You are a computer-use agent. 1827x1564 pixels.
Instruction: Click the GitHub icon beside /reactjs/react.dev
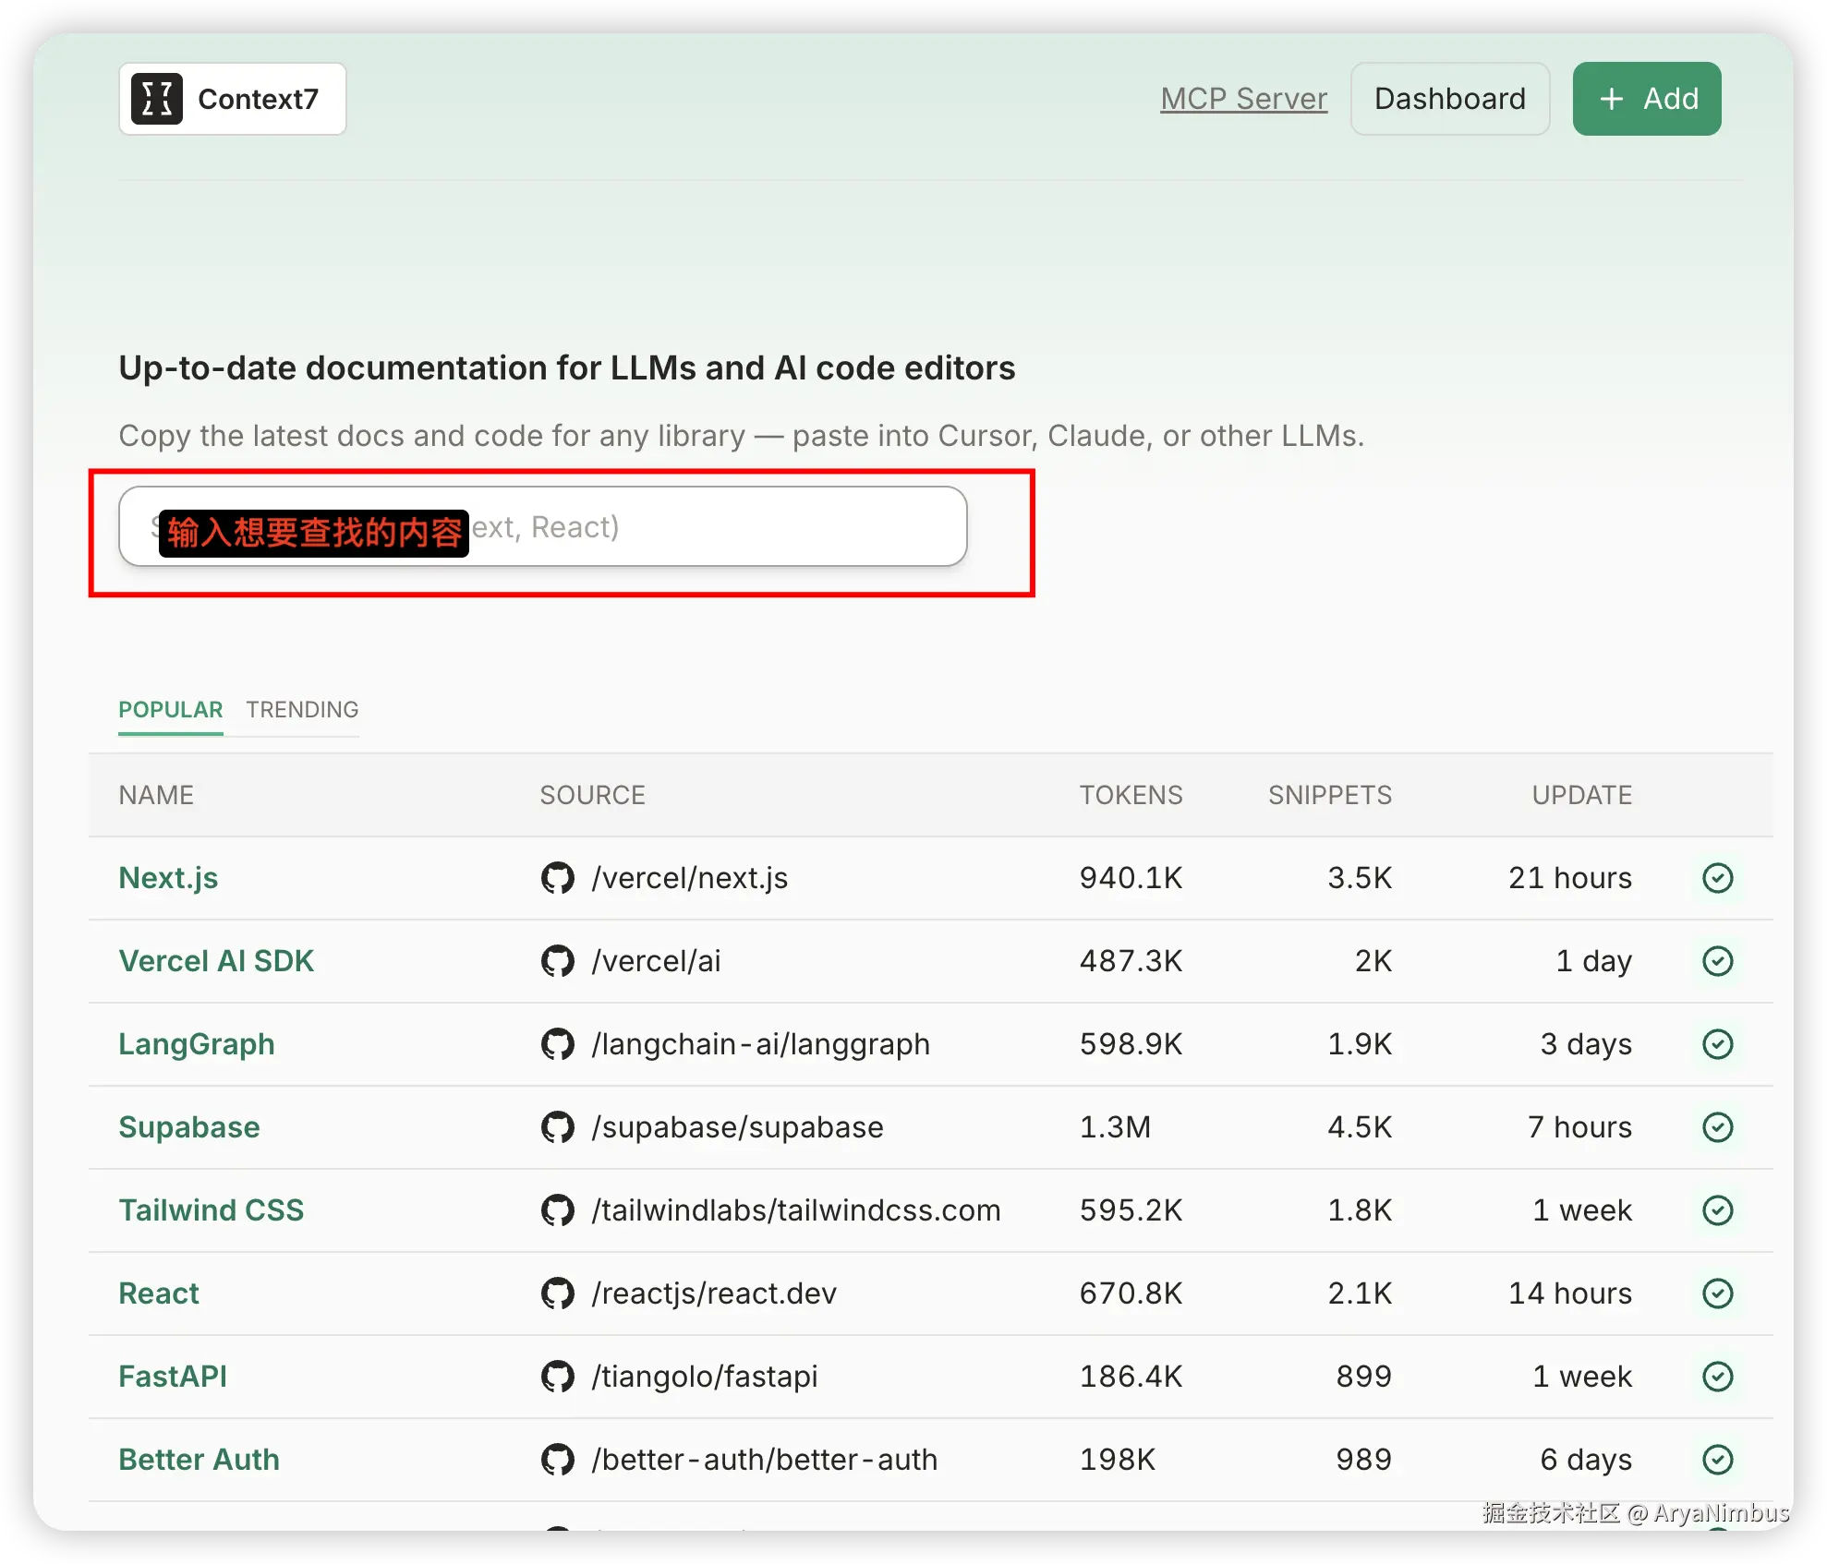[557, 1293]
